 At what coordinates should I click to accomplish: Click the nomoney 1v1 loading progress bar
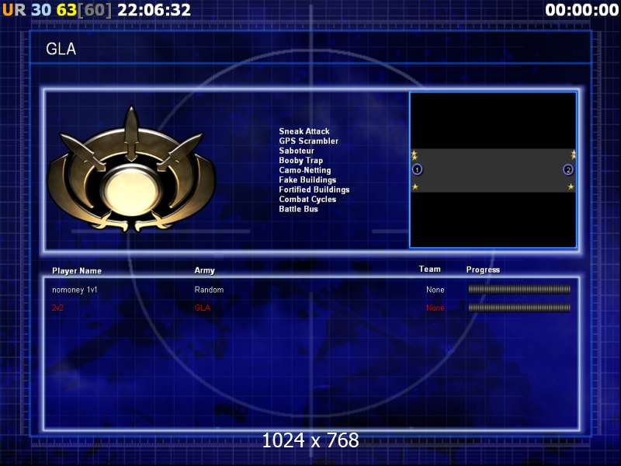[x=519, y=290]
